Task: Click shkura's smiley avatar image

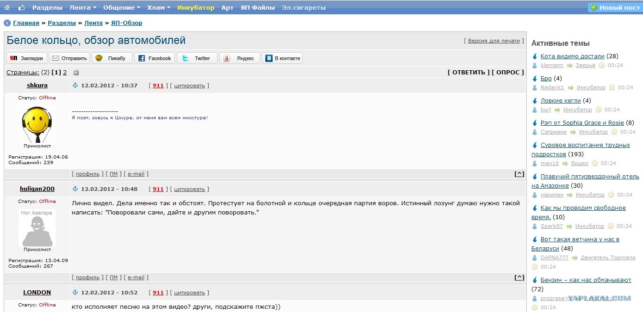Action: (x=37, y=124)
